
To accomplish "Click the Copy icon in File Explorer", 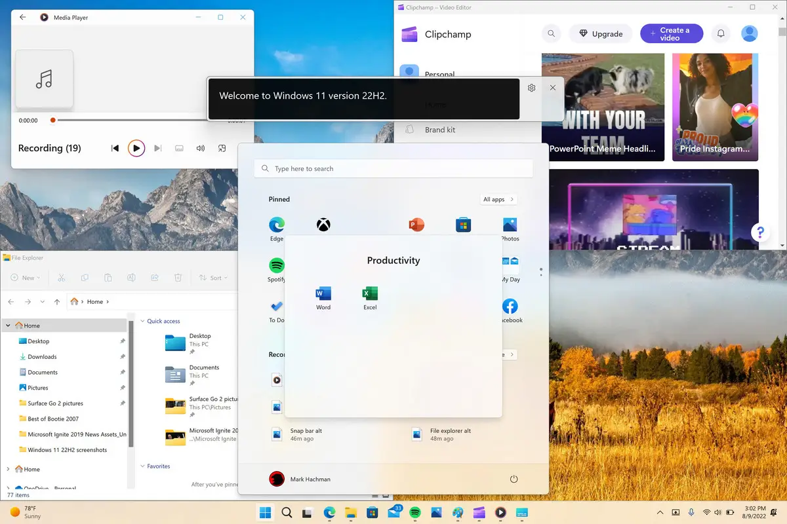I will 85,277.
